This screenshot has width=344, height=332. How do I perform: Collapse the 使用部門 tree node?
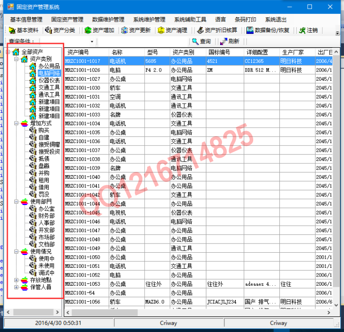pyautogui.click(x=16, y=201)
